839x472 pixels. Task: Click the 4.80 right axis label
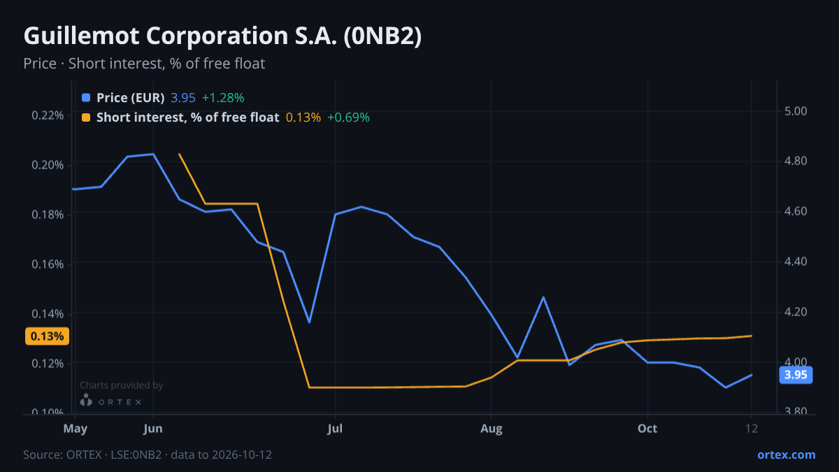click(x=796, y=162)
